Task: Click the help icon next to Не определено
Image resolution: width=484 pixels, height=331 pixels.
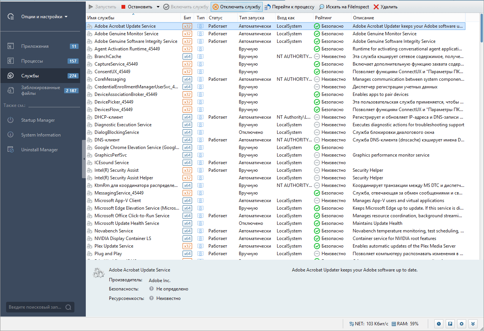Action: coord(151,289)
